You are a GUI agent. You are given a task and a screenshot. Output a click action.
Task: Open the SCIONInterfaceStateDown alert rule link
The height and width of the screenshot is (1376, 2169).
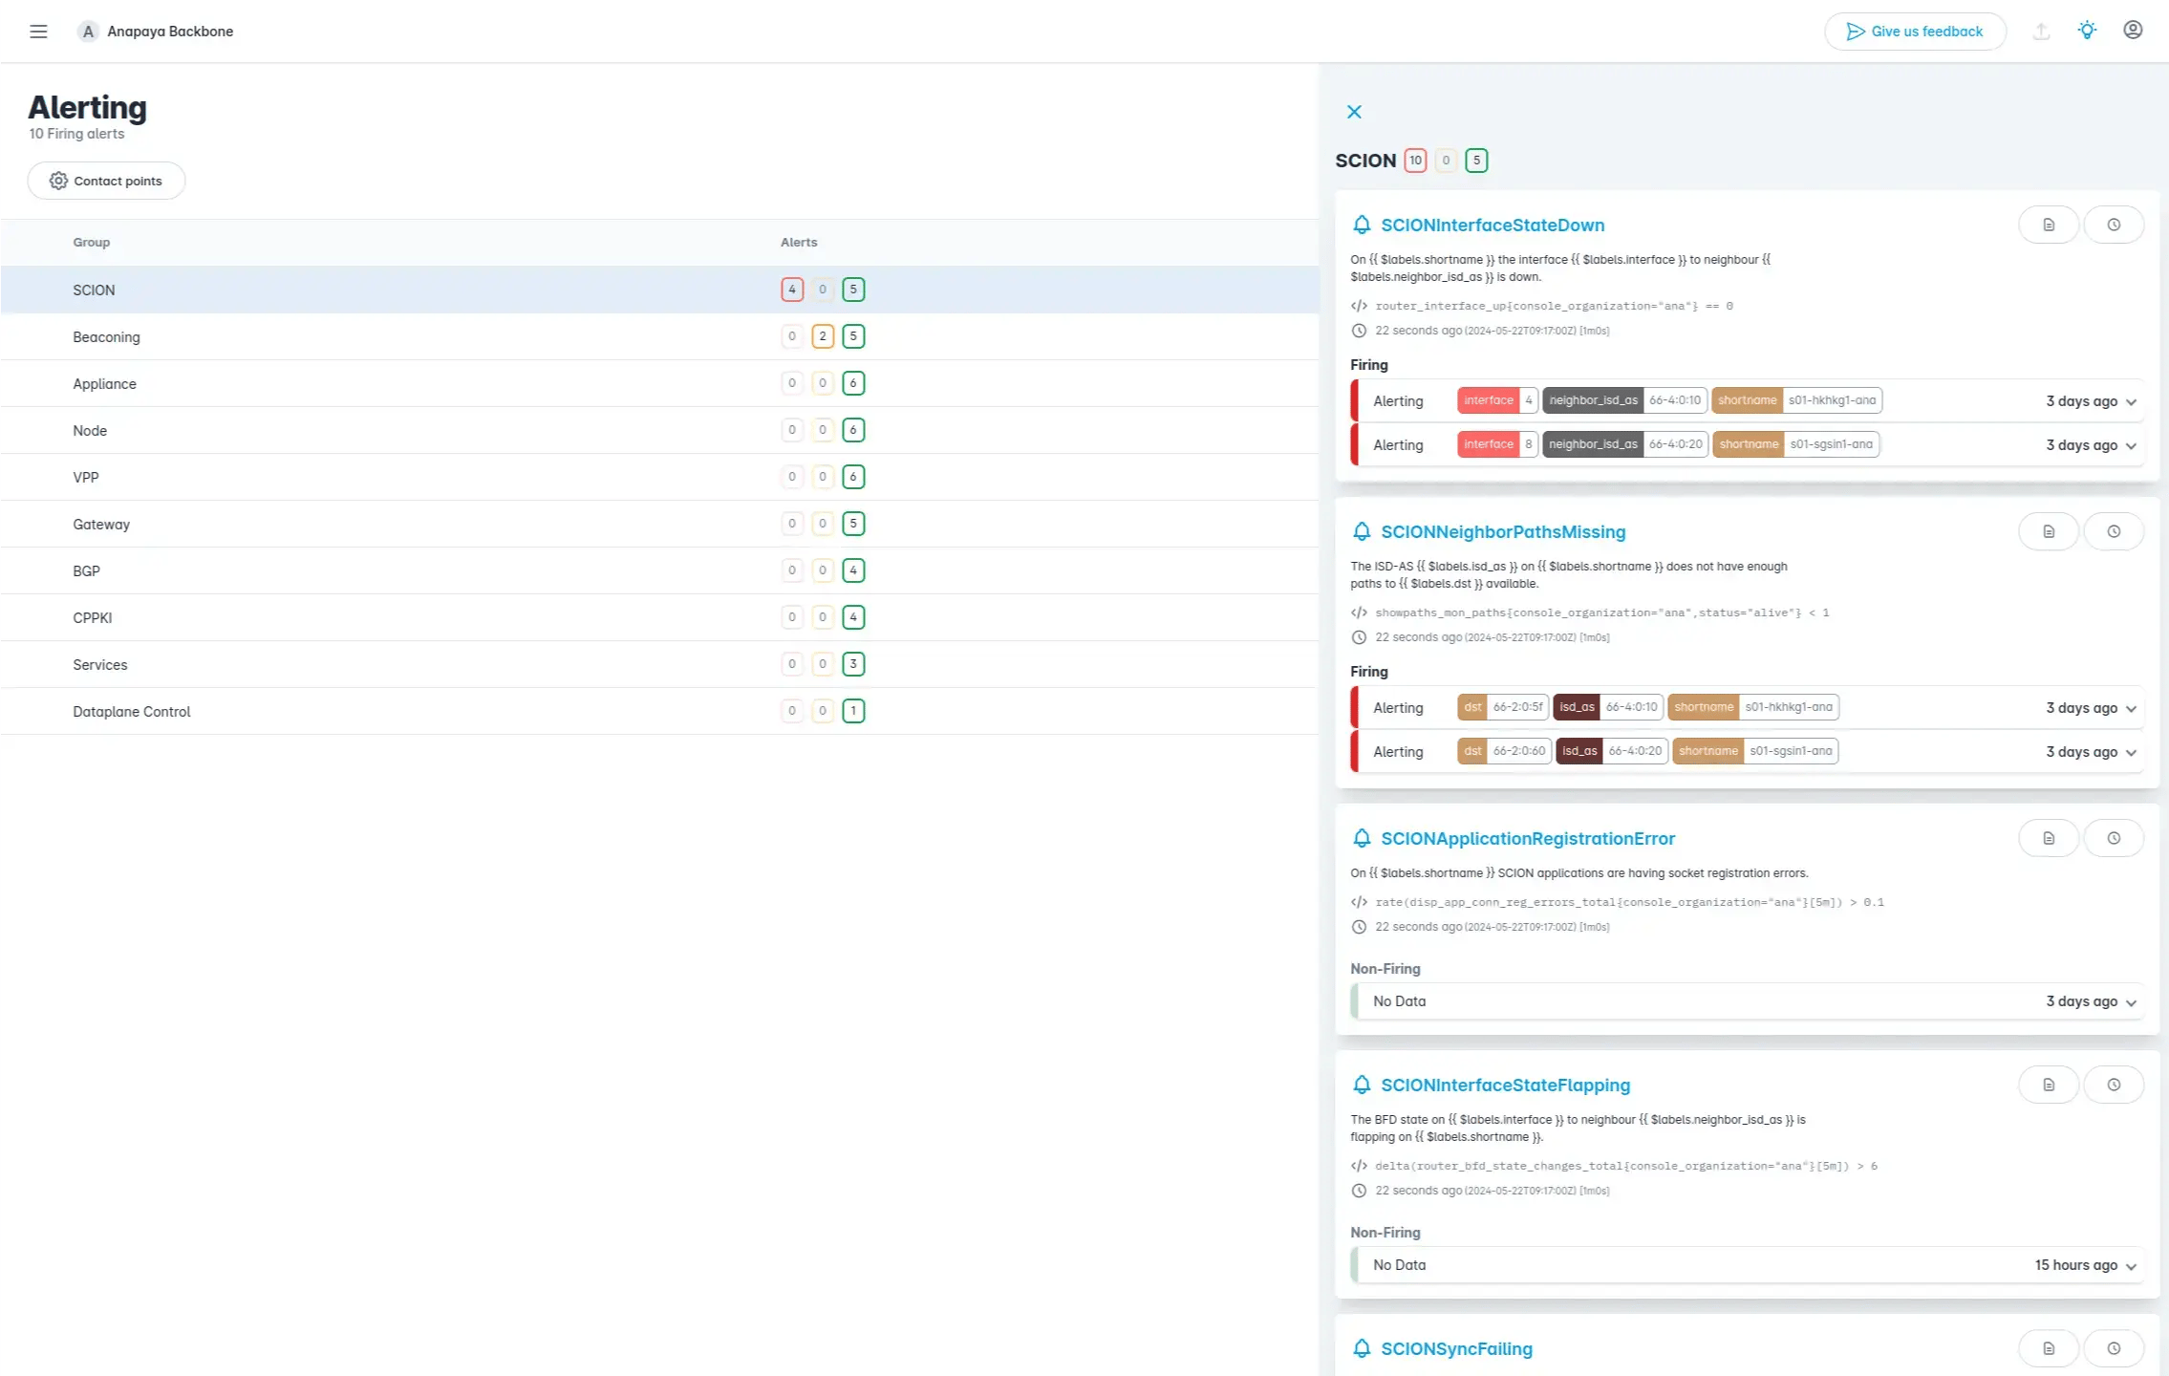click(1493, 225)
